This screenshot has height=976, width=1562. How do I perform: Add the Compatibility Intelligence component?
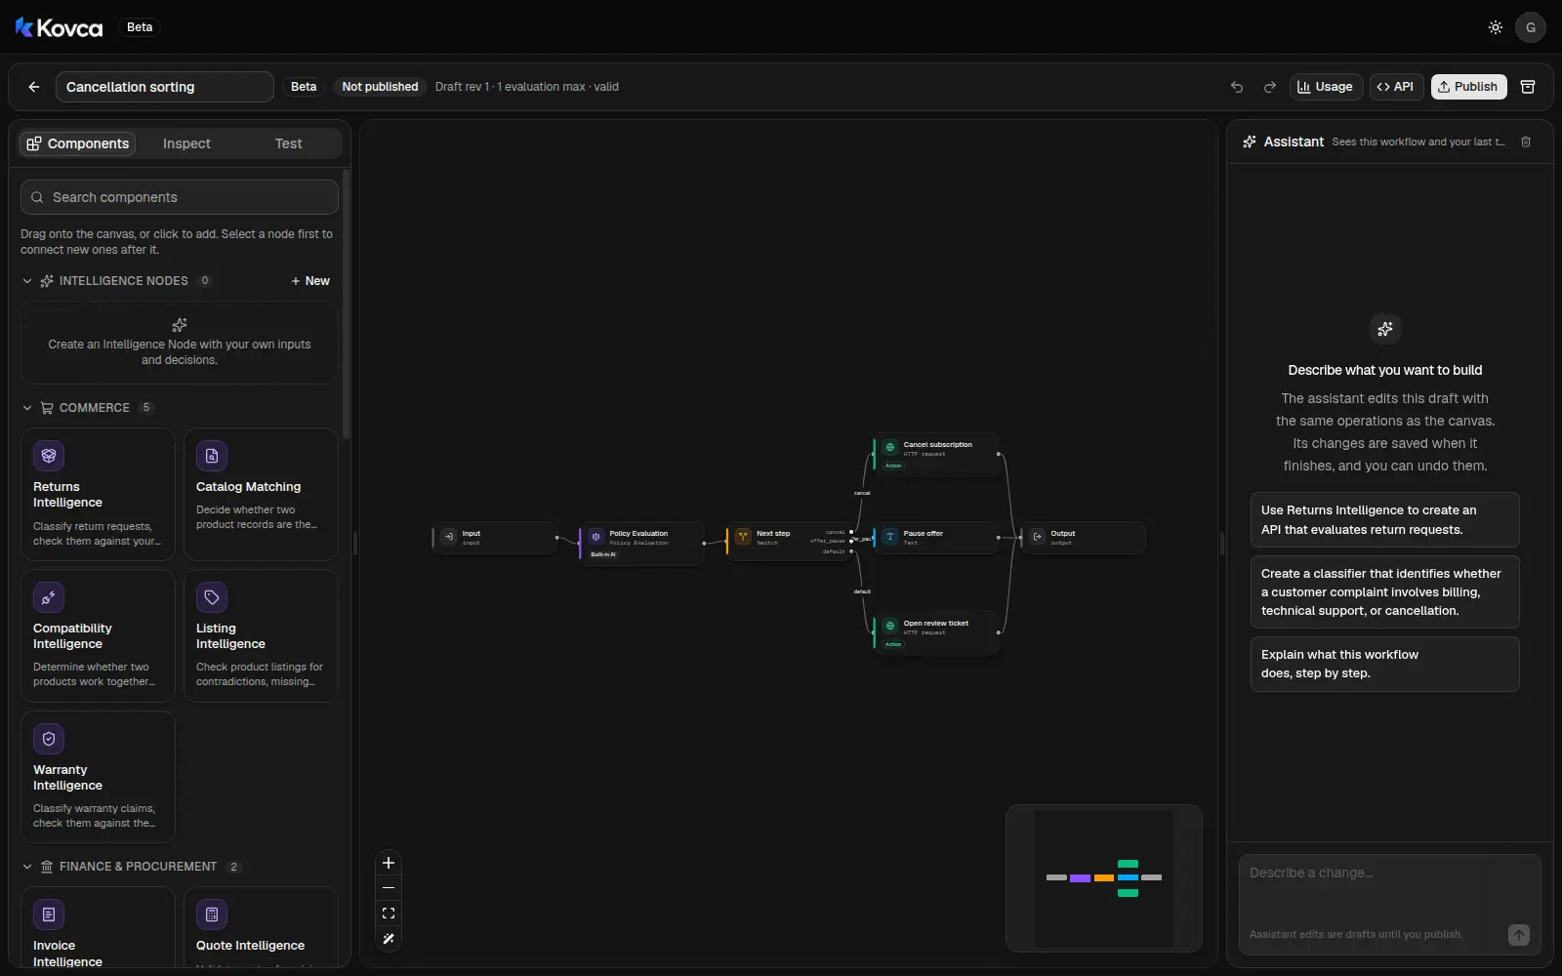[98, 636]
